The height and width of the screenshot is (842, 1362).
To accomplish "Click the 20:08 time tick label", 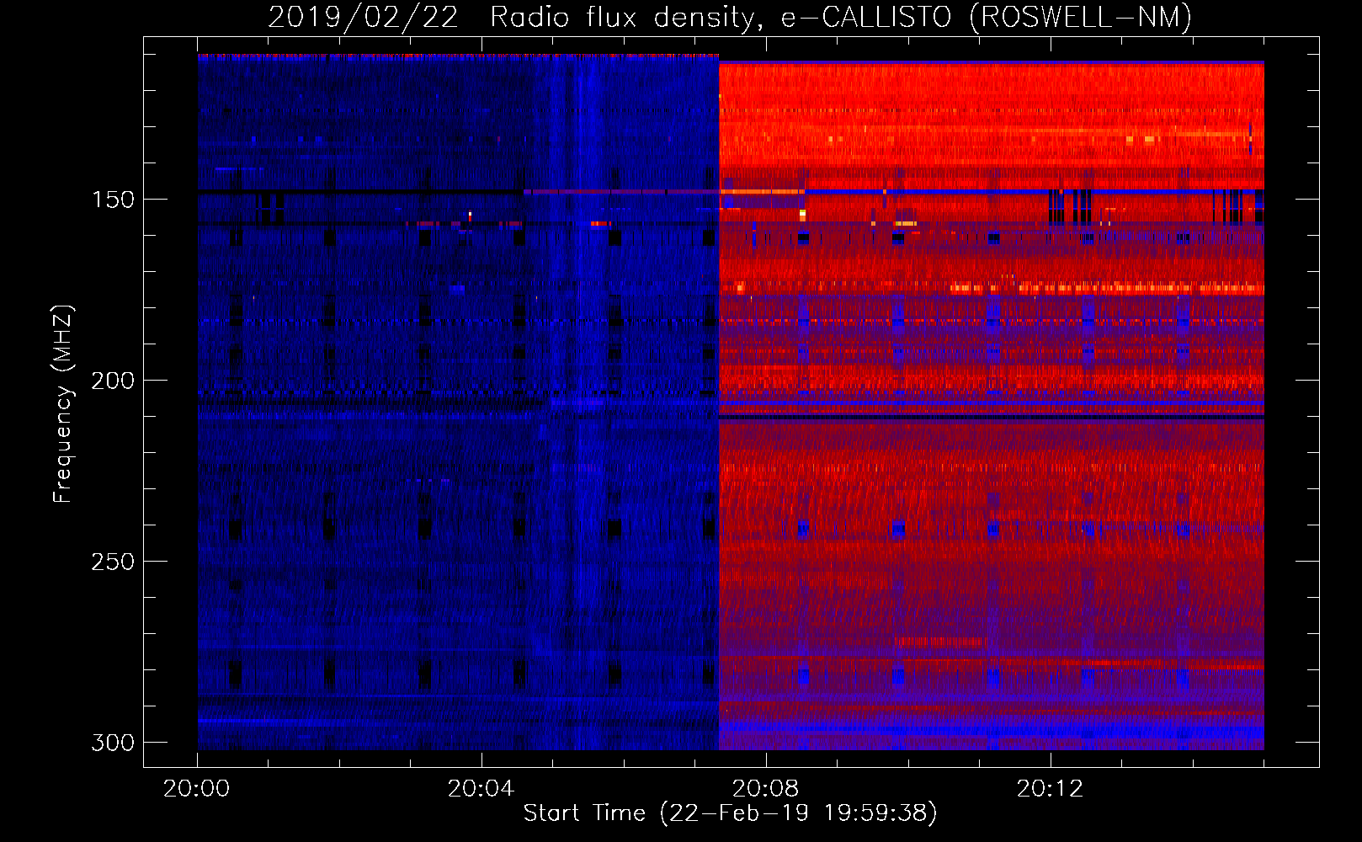I will (x=765, y=789).
